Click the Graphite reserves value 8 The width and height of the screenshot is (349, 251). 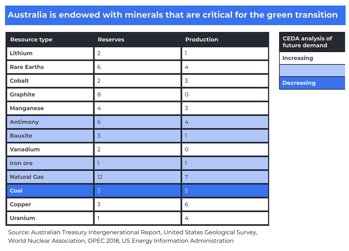point(99,94)
